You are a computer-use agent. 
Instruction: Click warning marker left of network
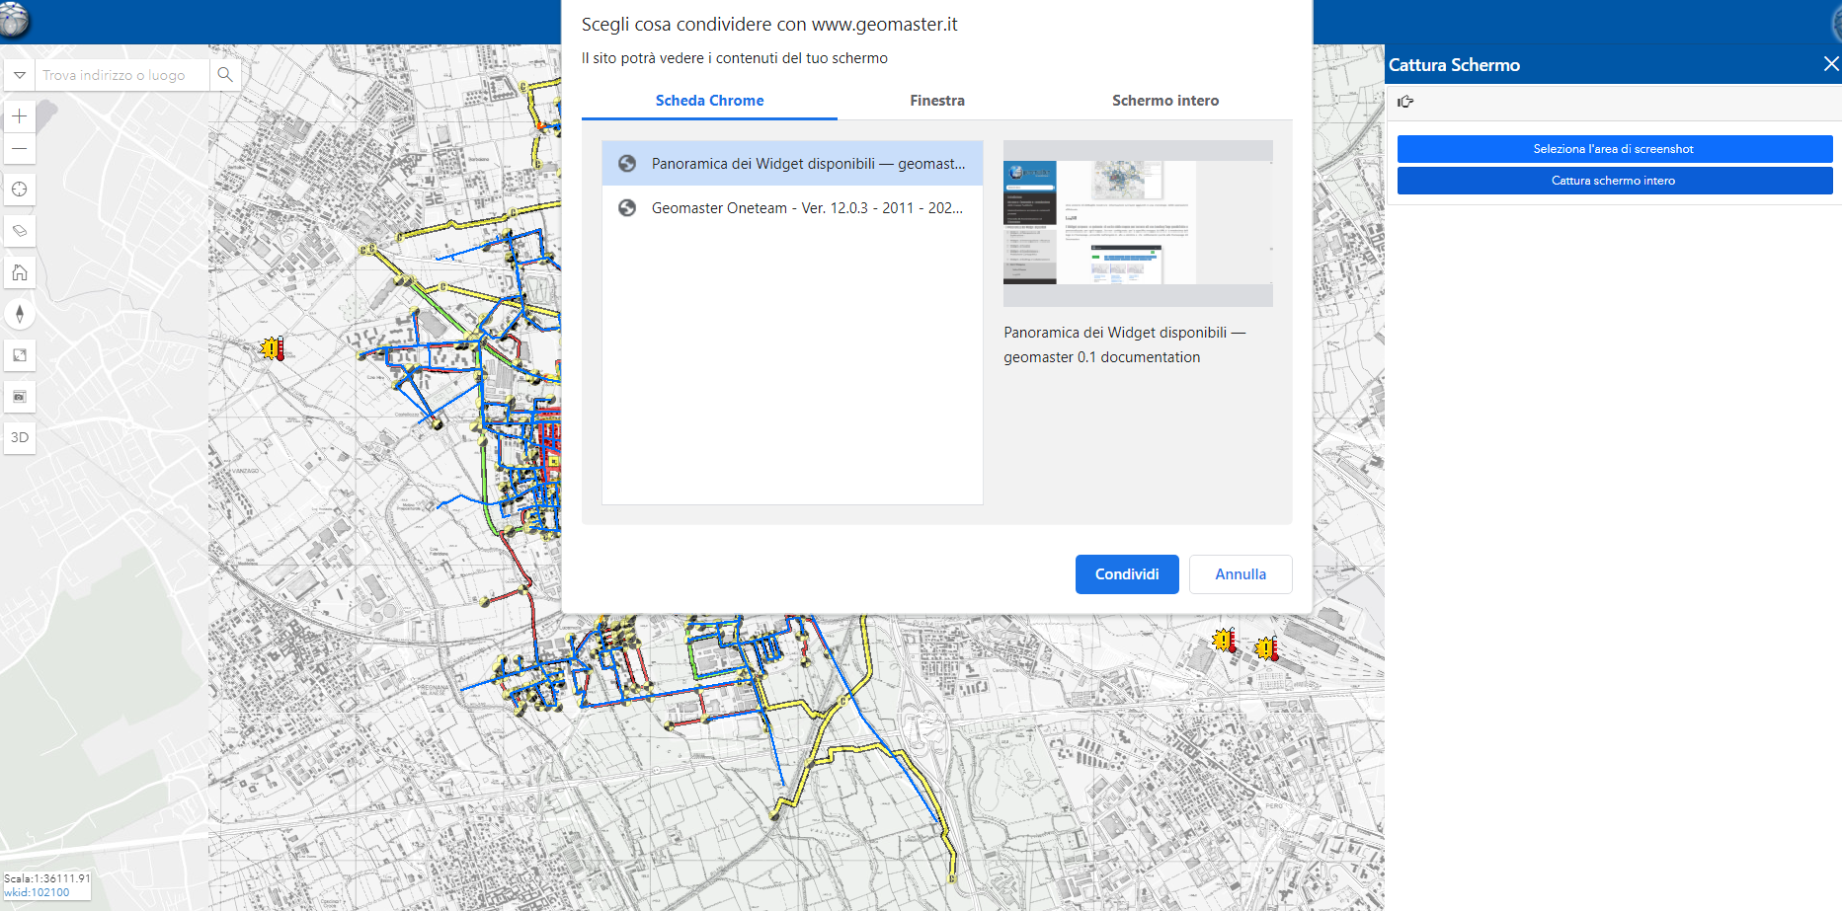(272, 348)
